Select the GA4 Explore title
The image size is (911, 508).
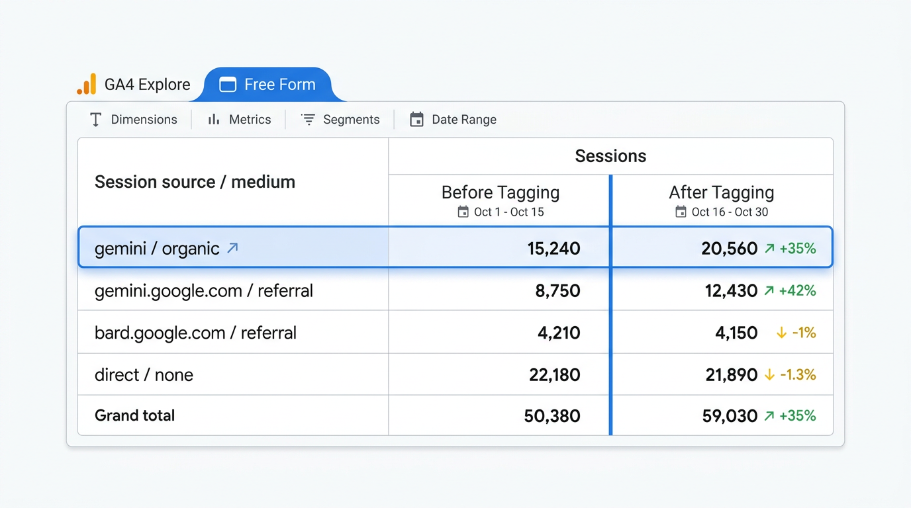pos(148,85)
